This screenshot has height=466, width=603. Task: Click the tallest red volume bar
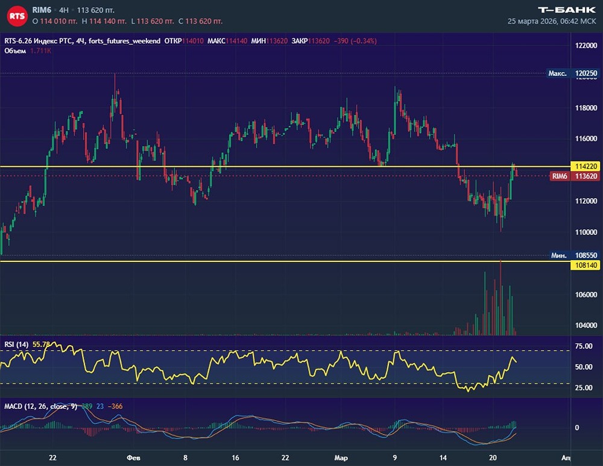(x=500, y=298)
